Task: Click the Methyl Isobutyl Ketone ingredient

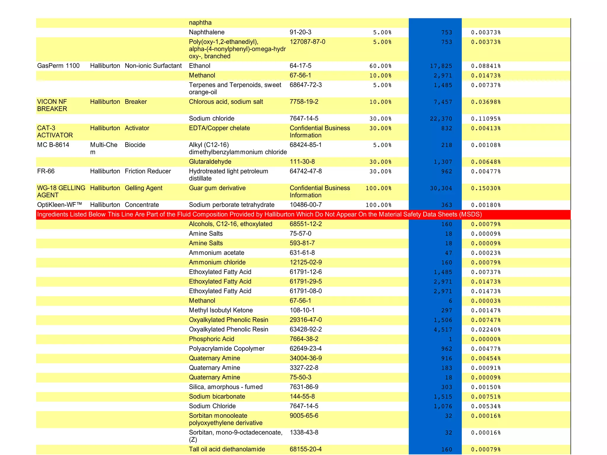Action: click(x=221, y=310)
